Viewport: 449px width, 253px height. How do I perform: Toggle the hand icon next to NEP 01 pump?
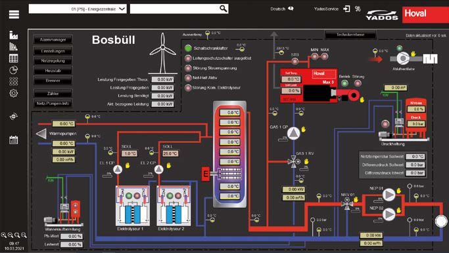[x=398, y=191]
